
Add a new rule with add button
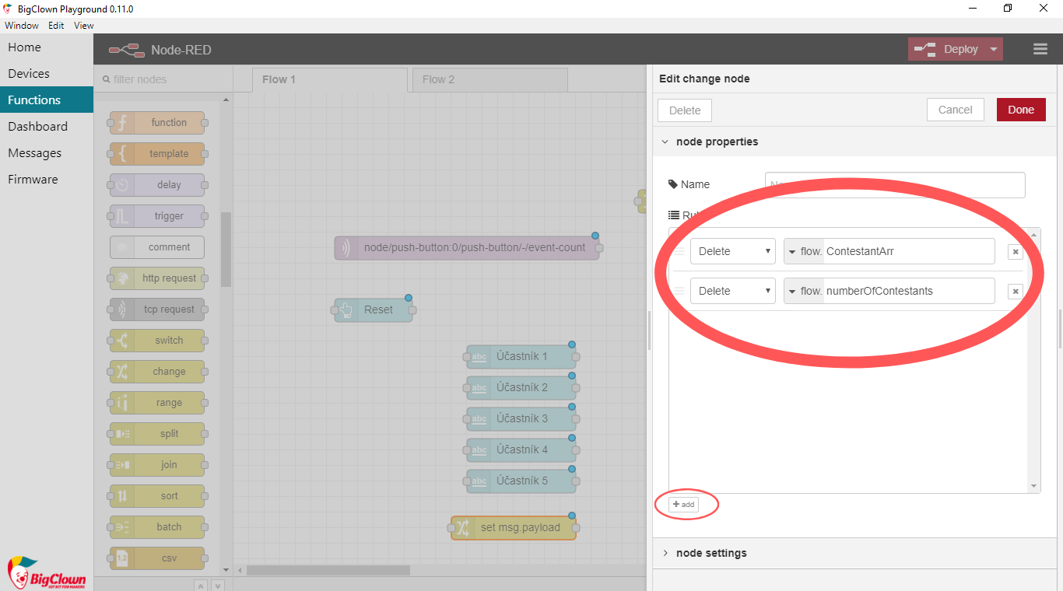[x=683, y=505]
